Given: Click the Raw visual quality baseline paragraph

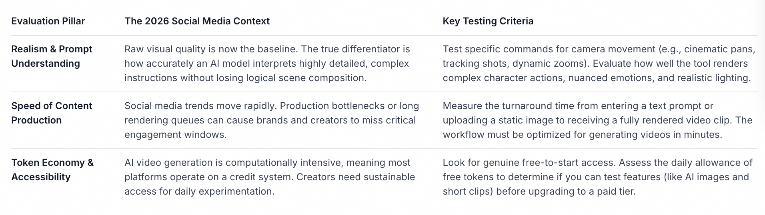Looking at the screenshot, I should (267, 64).
